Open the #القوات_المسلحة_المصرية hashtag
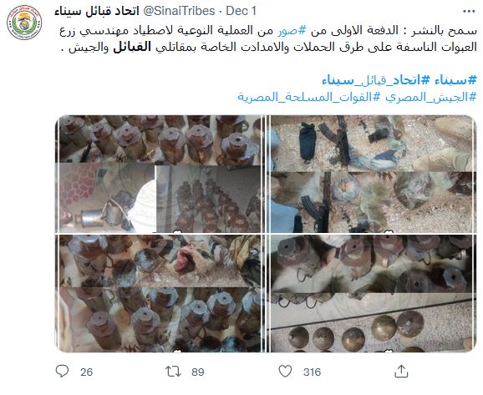The image size is (483, 395). [x=309, y=97]
